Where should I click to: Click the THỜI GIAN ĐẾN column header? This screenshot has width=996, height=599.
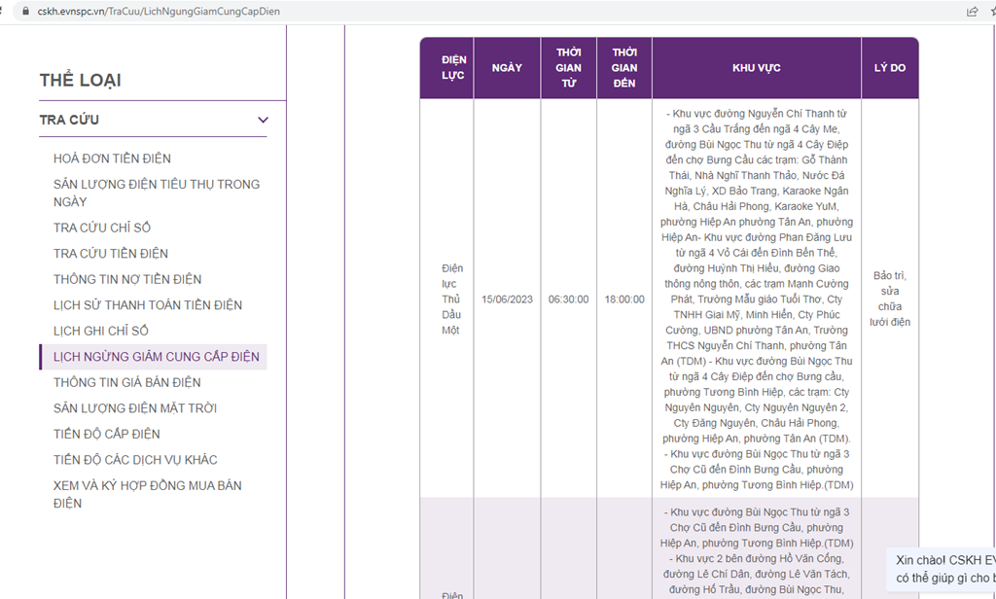pyautogui.click(x=624, y=67)
